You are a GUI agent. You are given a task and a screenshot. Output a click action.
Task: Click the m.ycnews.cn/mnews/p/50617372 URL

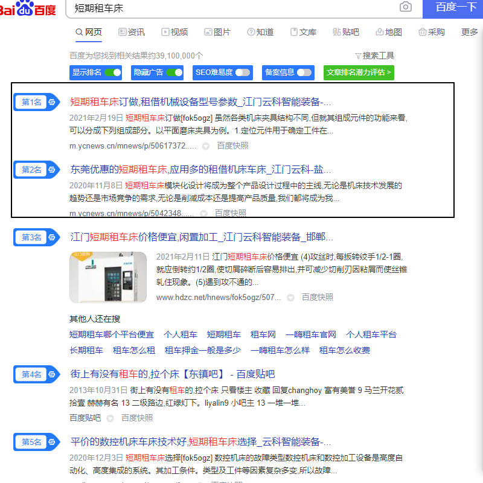point(133,146)
